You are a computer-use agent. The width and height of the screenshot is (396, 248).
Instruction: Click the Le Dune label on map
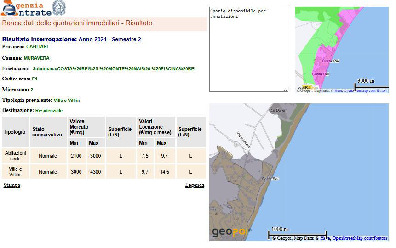(x=278, y=111)
